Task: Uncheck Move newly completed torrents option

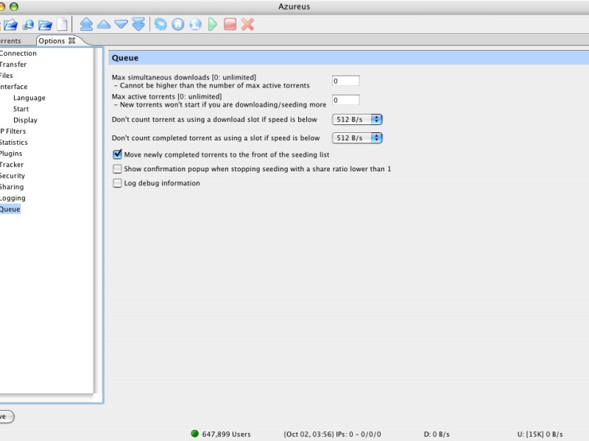Action: (x=117, y=154)
